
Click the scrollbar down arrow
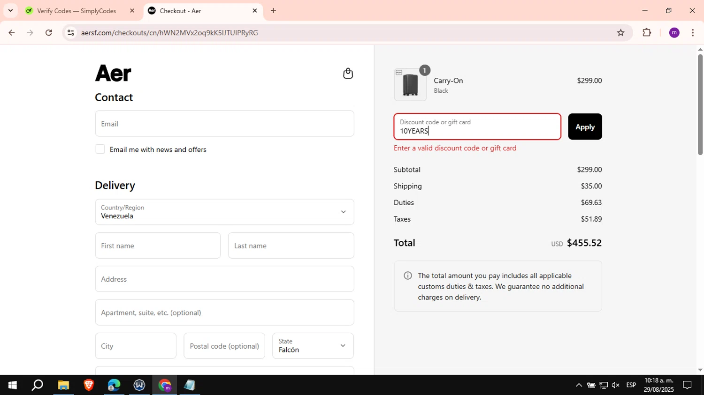[x=700, y=370]
